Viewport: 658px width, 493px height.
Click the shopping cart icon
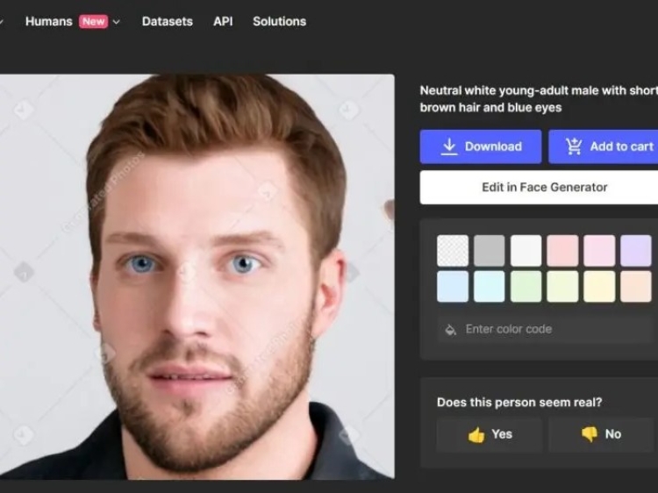point(575,146)
